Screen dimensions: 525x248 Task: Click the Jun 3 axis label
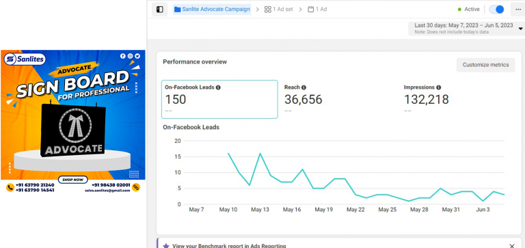(483, 210)
